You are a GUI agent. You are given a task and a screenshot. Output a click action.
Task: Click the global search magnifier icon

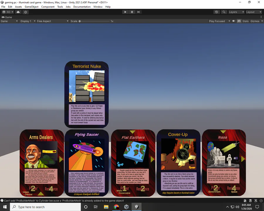(x=224, y=12)
